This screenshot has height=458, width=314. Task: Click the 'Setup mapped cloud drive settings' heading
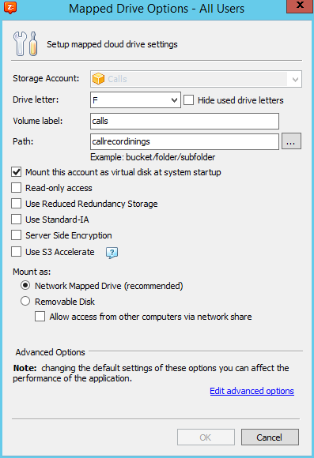pyautogui.click(x=112, y=44)
